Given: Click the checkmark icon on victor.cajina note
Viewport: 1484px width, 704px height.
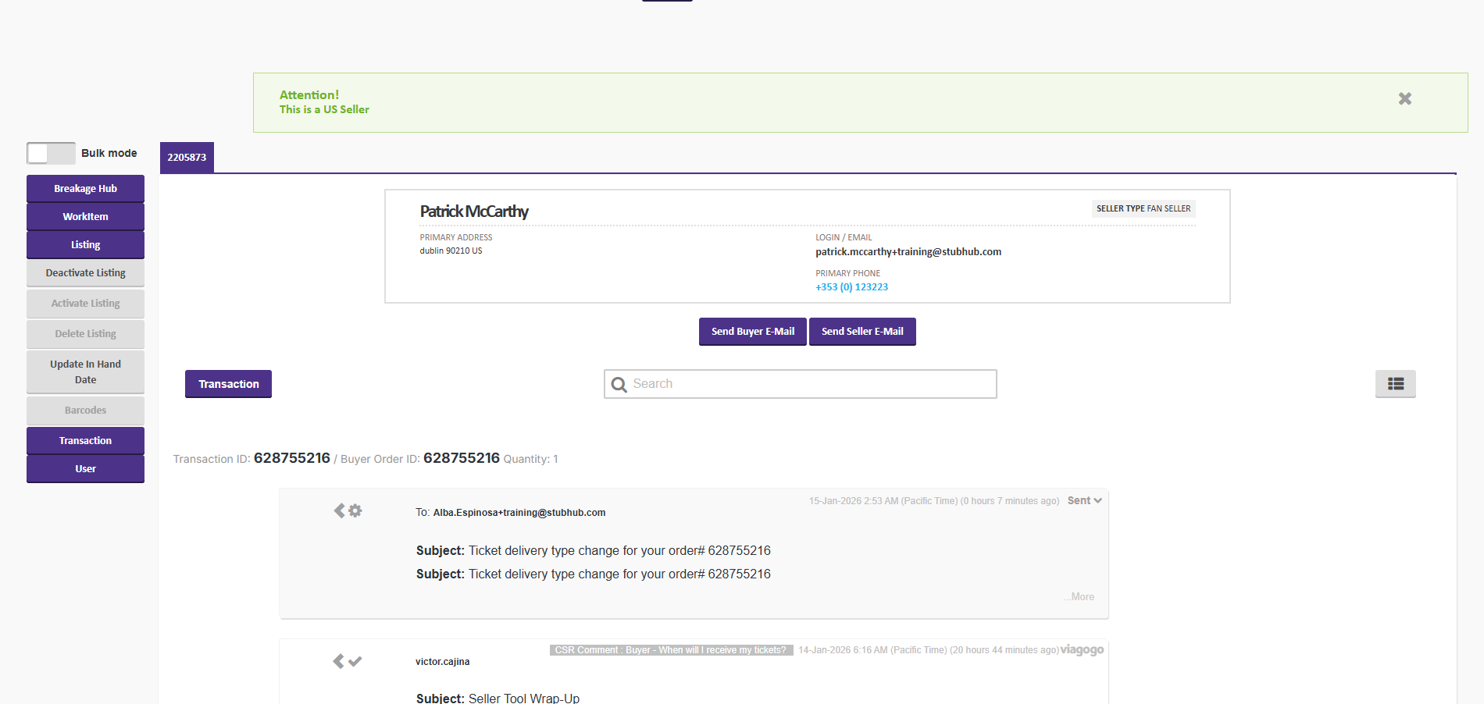Looking at the screenshot, I should 355,661.
